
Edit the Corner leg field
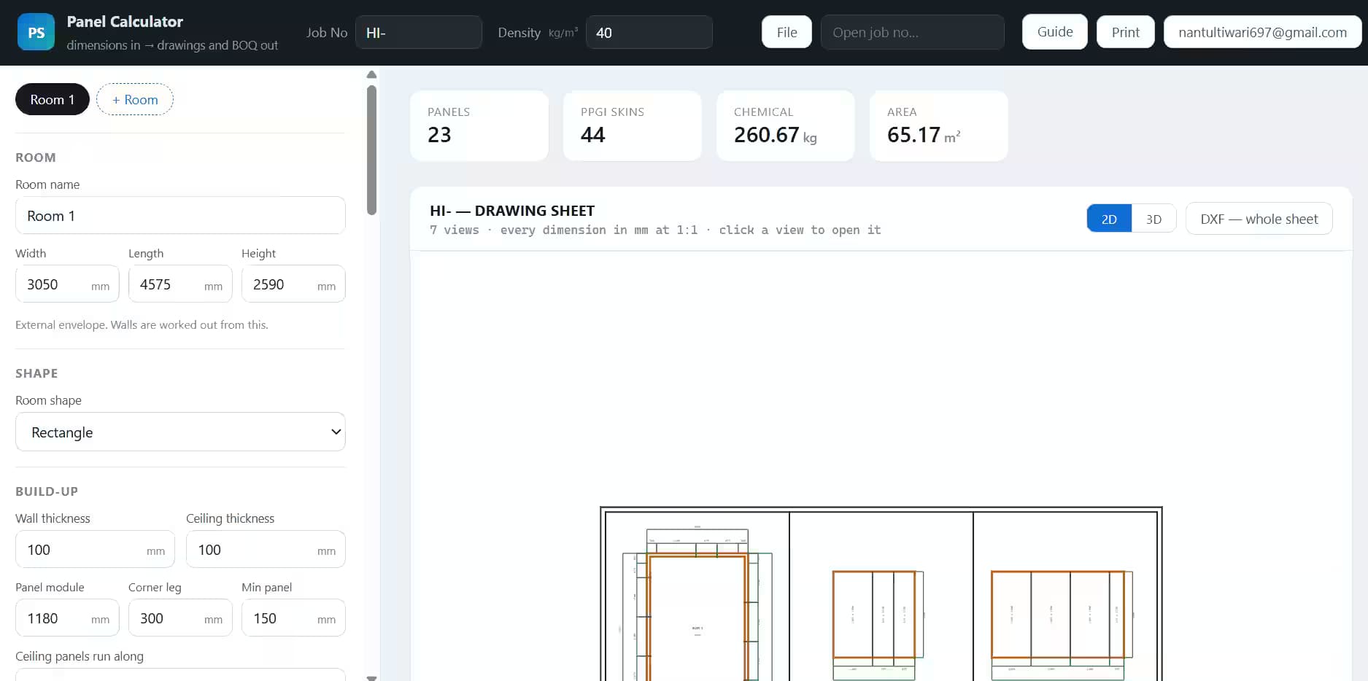[x=180, y=618]
